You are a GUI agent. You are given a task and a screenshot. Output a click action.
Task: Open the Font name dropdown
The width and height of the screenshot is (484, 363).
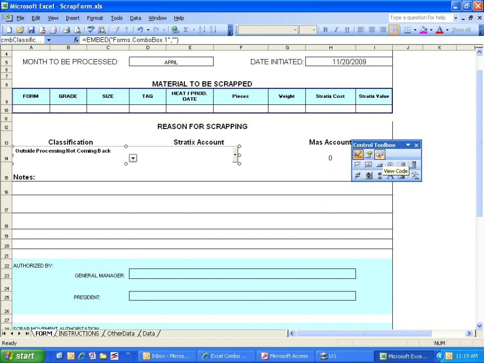(x=295, y=30)
